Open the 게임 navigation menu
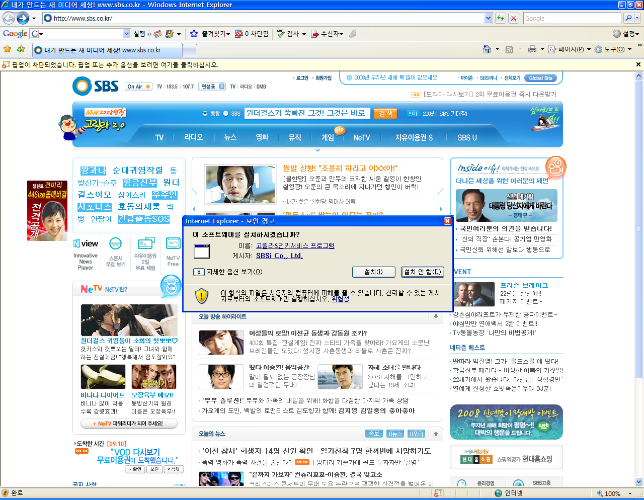Screen dimensions: 644x500 (x=328, y=137)
